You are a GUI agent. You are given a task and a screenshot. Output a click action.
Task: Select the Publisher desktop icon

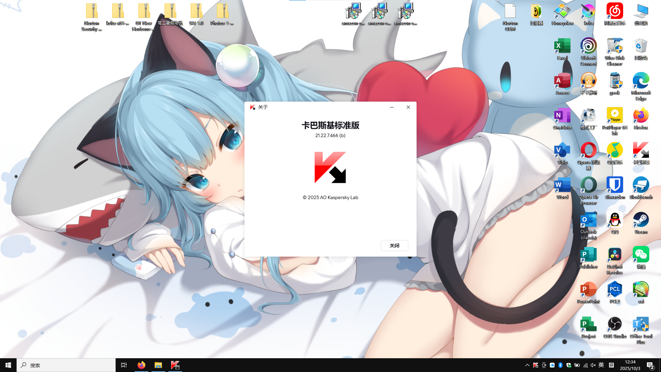(x=588, y=258)
